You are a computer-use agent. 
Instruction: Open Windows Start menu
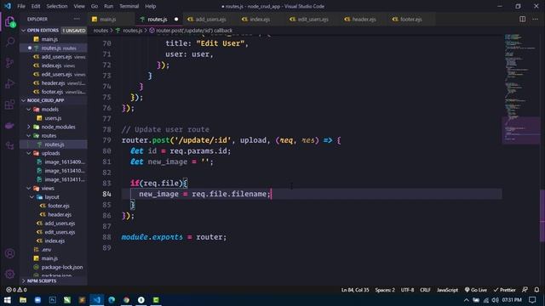pyautogui.click(x=8, y=300)
